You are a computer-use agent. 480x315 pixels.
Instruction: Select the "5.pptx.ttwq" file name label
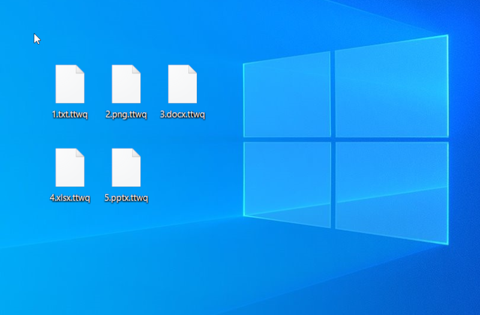(126, 198)
